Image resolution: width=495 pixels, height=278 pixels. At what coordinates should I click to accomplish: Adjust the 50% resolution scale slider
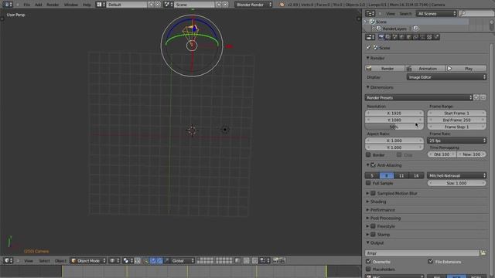pos(394,127)
